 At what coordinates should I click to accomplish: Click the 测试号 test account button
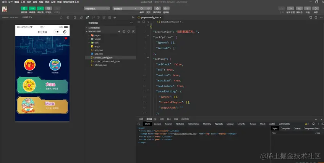click(x=299, y=8)
